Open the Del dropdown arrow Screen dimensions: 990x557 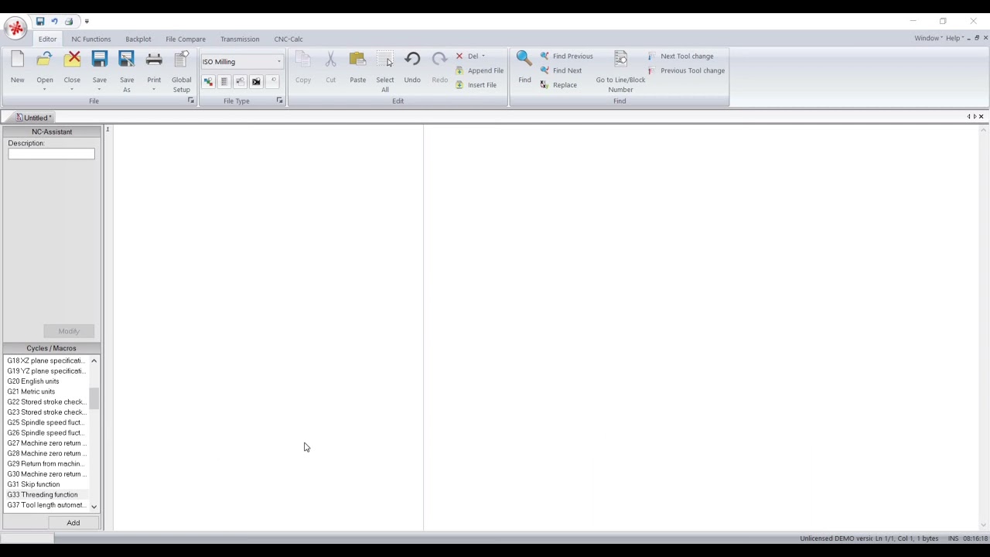(x=483, y=56)
